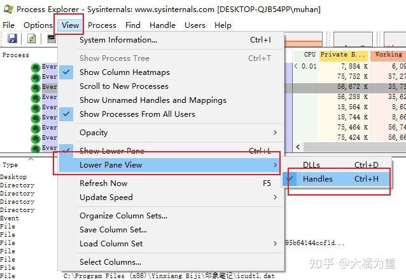This screenshot has width=406, height=280.
Task: Click the Save toolbar icon
Action: (x=12, y=39)
